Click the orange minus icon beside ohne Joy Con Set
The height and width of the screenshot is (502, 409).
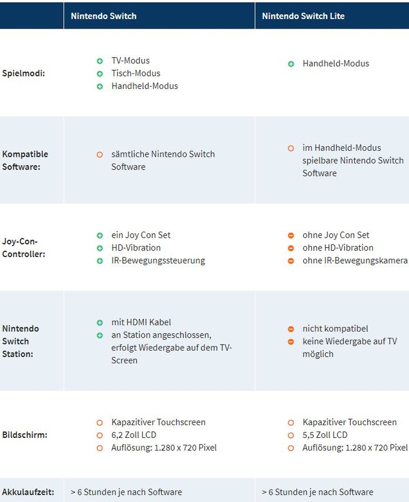[x=291, y=235]
